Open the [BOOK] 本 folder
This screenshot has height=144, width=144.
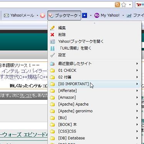click(94, 125)
